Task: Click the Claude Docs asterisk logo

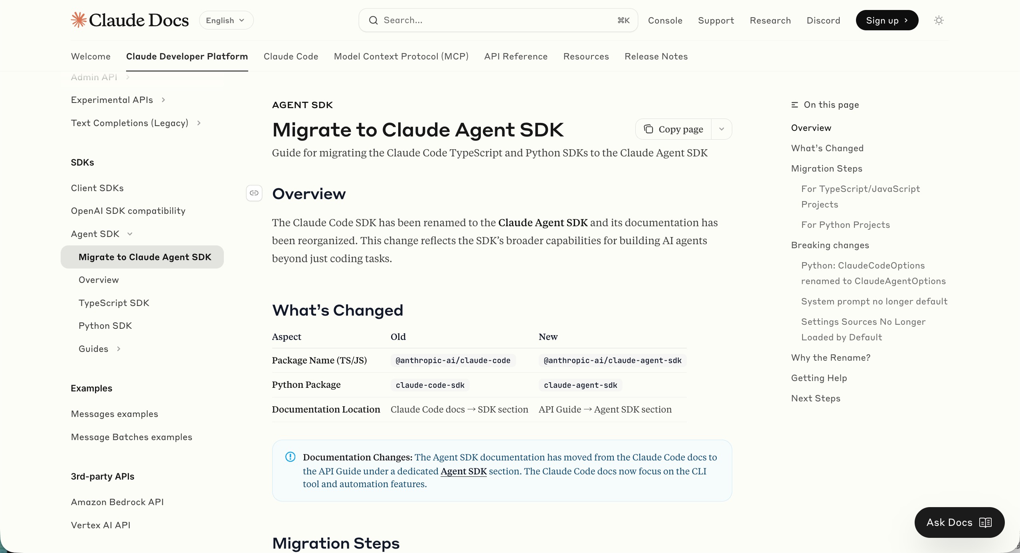Action: click(x=79, y=20)
